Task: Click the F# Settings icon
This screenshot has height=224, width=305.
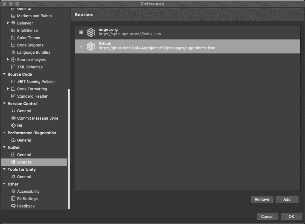Action: (x=13, y=199)
